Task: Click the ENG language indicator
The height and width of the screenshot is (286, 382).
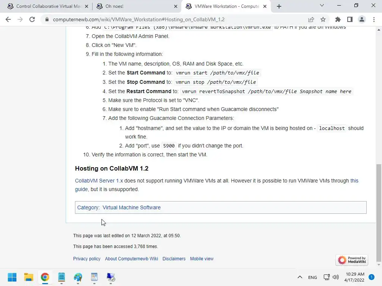Action: [x=312, y=277]
